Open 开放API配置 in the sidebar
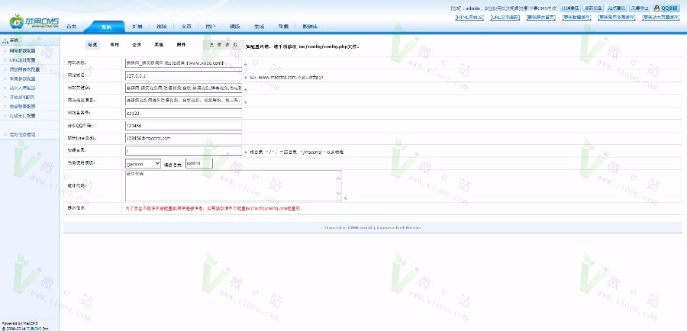Screen dimensions: 687x331 click(22, 97)
